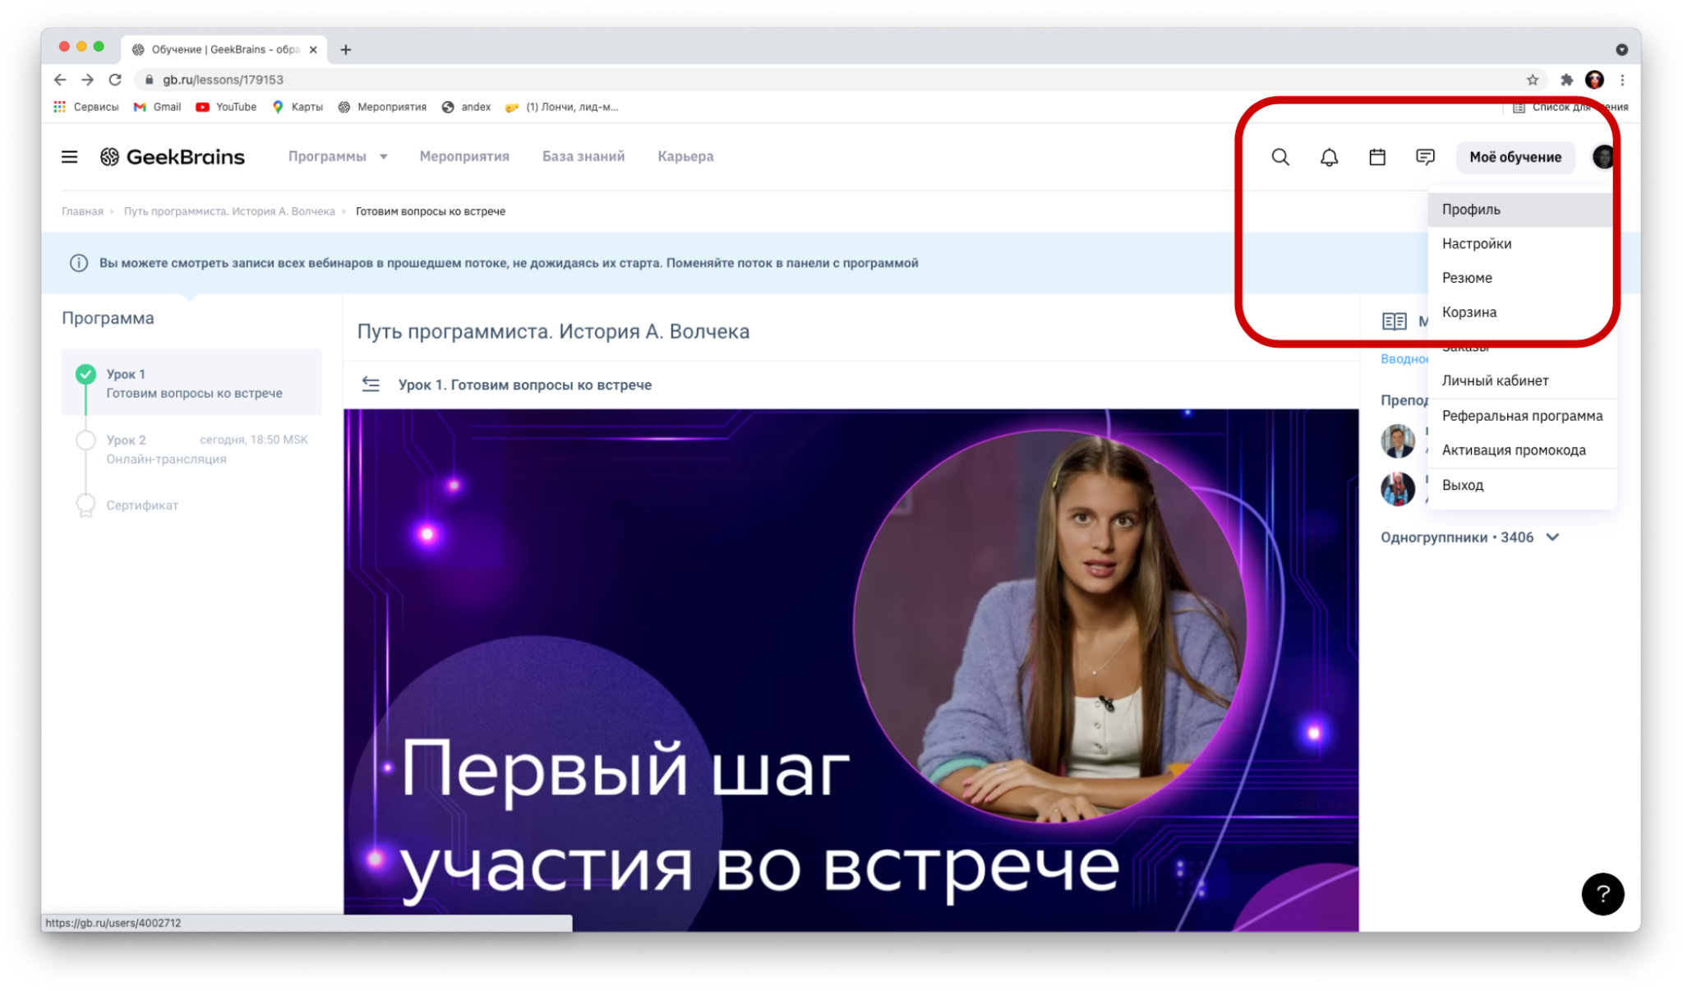Open Урок 2 Онлайн-трансляция
Image resolution: width=1683 pixels, height=991 pixels.
pos(191,449)
